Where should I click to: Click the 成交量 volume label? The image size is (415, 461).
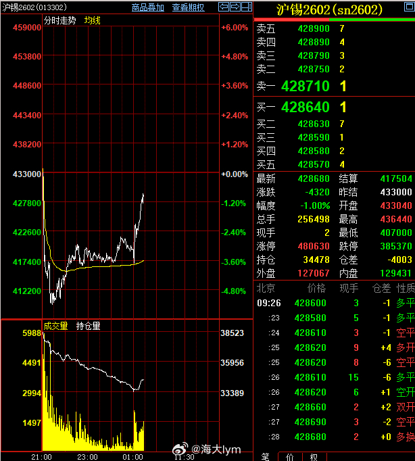(x=55, y=326)
